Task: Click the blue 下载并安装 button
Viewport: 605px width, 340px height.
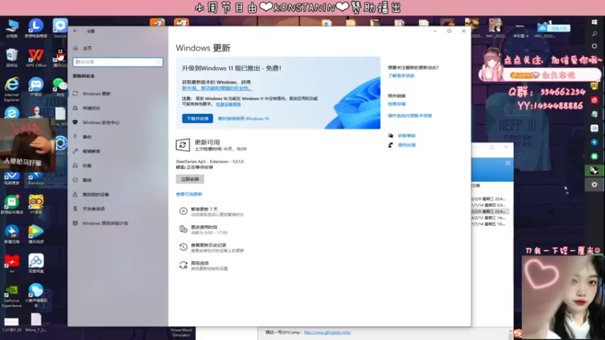Action: 197,119
